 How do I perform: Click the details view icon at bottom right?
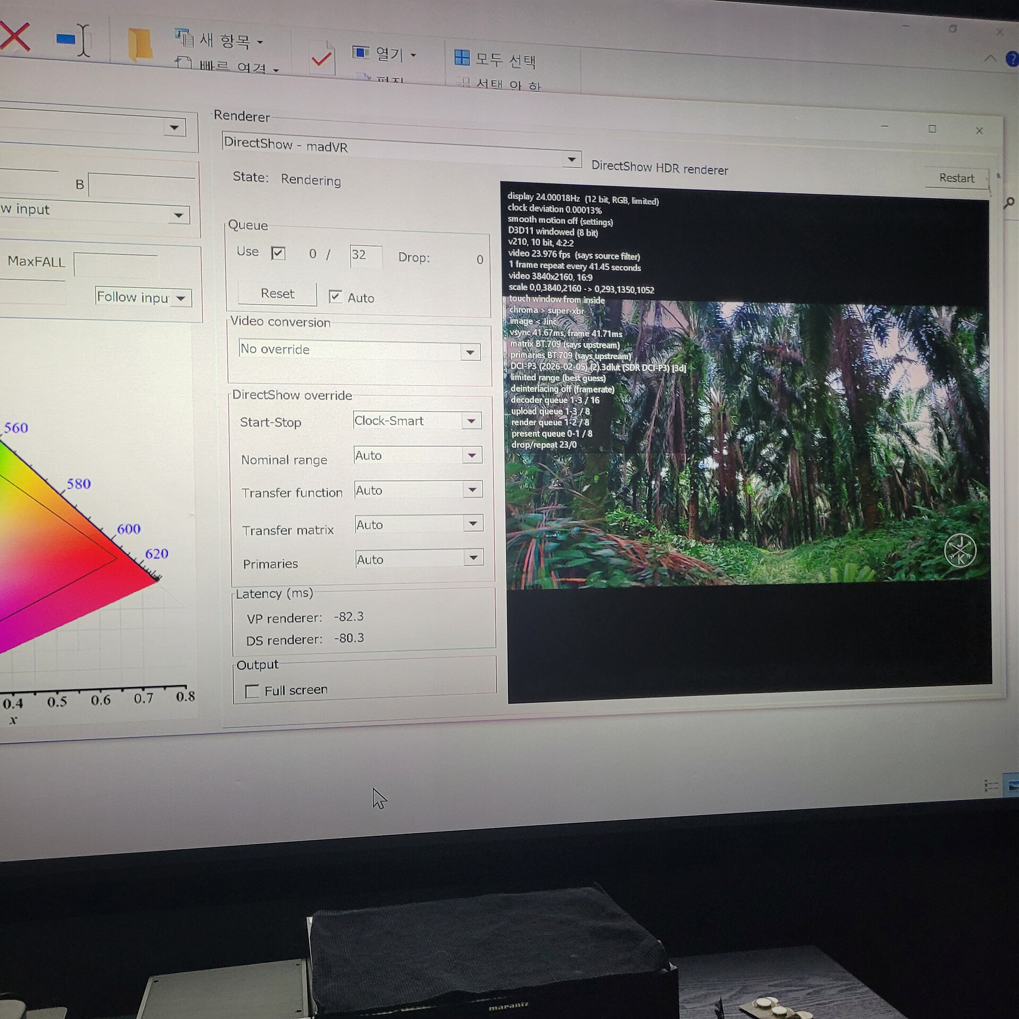pos(991,785)
